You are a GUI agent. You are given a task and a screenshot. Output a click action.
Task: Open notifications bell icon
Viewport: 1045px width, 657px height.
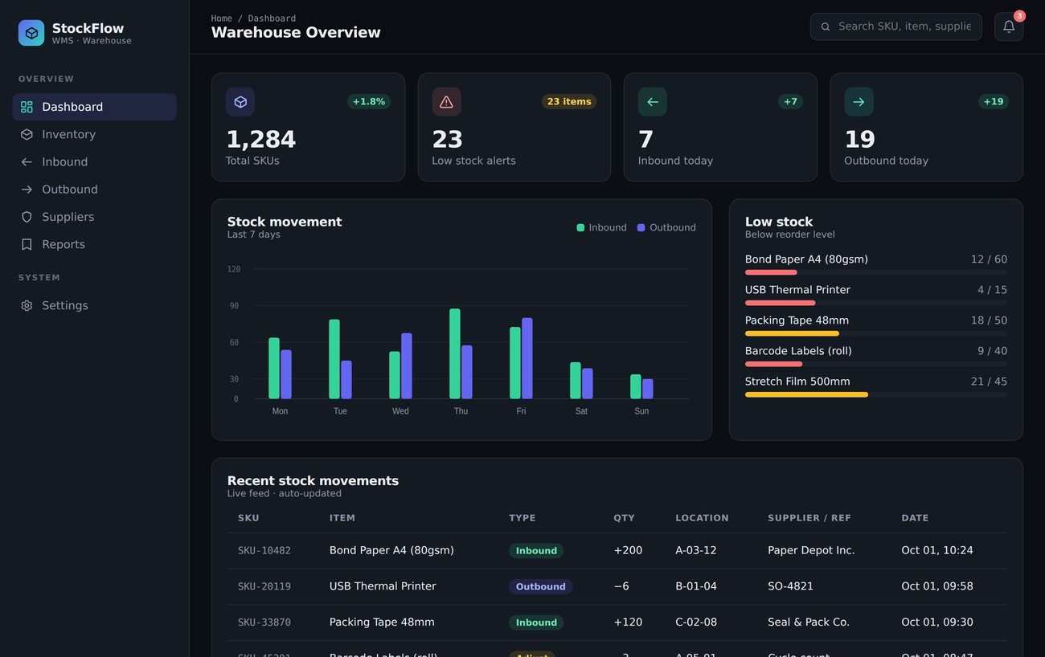coord(1009,27)
